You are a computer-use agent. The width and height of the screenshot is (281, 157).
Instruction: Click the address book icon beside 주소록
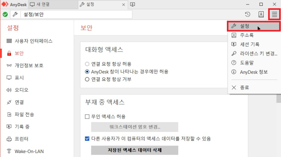(234, 35)
